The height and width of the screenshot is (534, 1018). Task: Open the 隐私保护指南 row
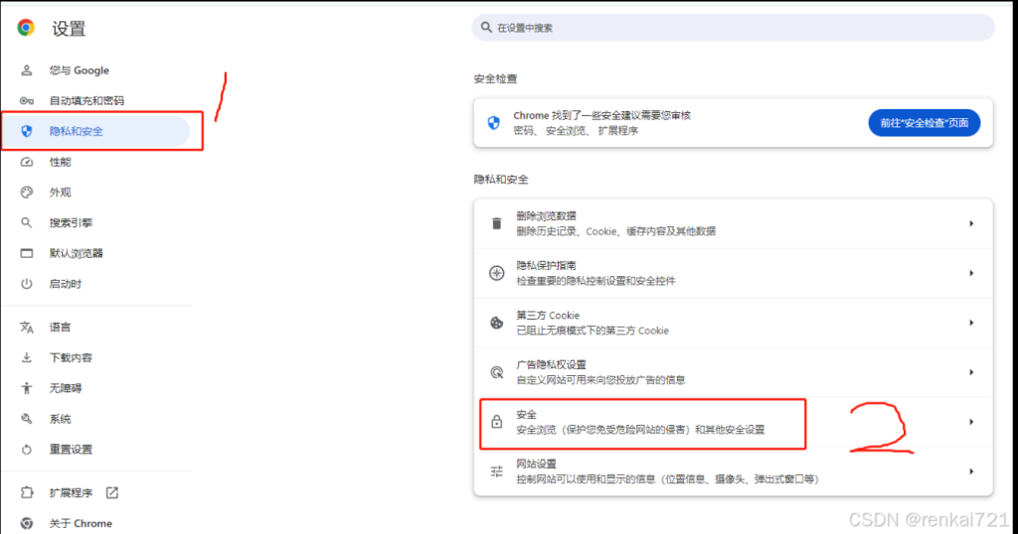click(x=733, y=273)
